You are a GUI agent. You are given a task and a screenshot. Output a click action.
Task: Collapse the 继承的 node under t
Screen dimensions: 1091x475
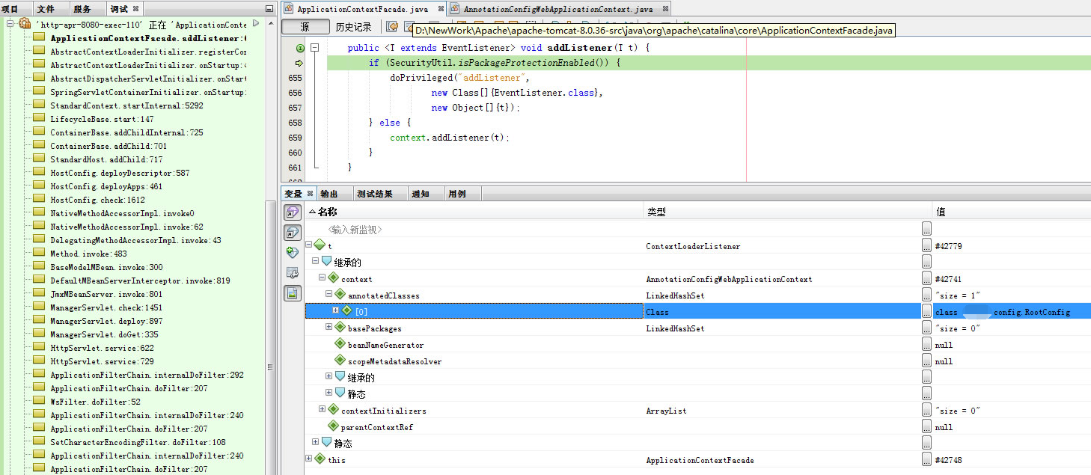316,262
